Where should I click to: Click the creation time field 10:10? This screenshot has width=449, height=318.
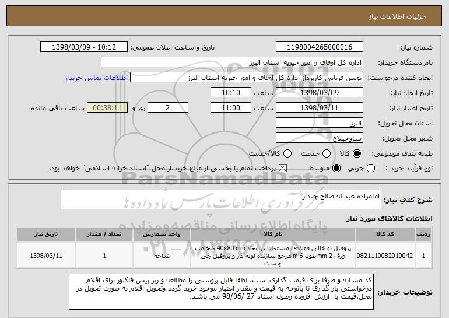(231, 93)
